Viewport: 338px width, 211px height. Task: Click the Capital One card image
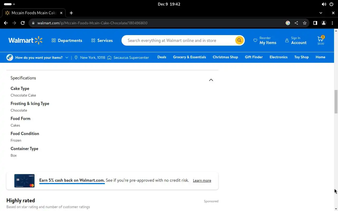pyautogui.click(x=24, y=181)
